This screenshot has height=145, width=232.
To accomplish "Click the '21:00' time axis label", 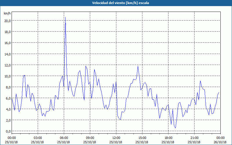I will 194,138.
